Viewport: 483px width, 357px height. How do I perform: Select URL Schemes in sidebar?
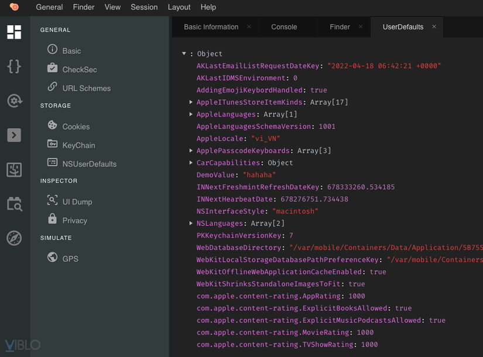pyautogui.click(x=86, y=88)
